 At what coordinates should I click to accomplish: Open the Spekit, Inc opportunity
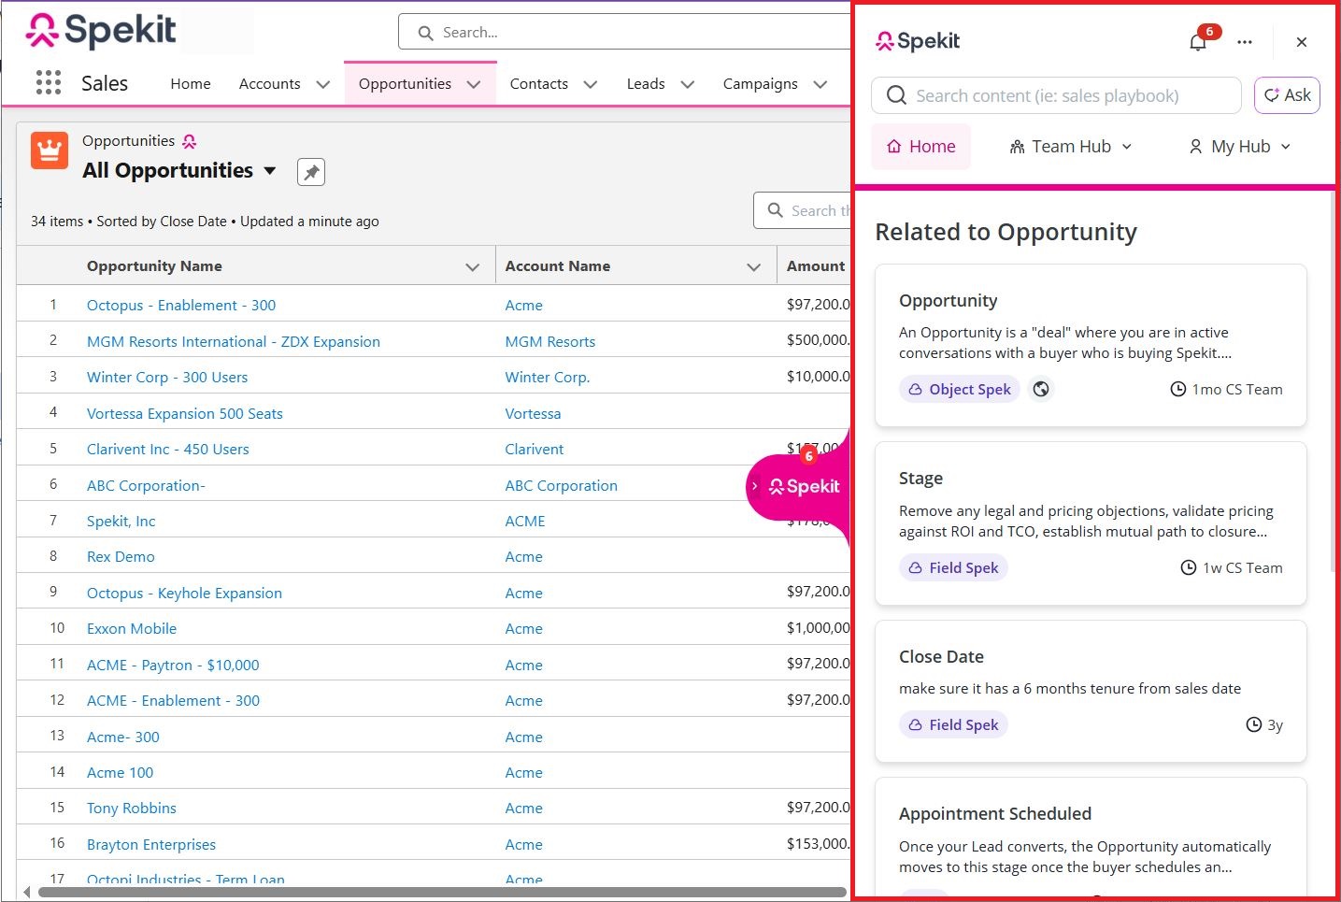121,521
